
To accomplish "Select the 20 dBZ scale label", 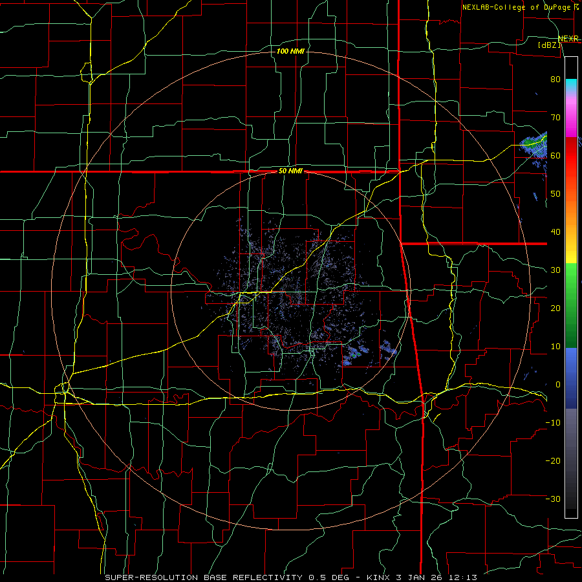I will (555, 308).
